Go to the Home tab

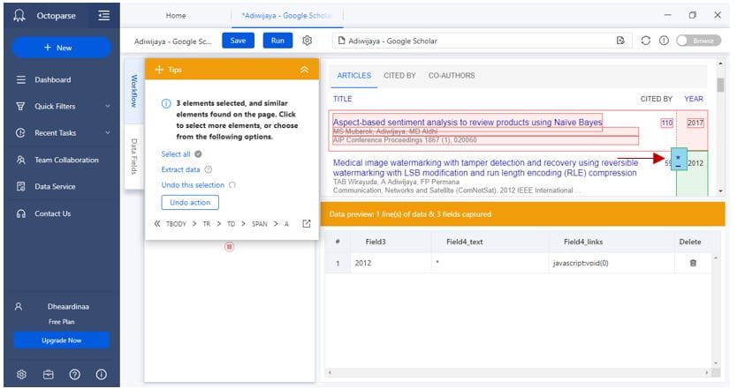click(x=176, y=15)
